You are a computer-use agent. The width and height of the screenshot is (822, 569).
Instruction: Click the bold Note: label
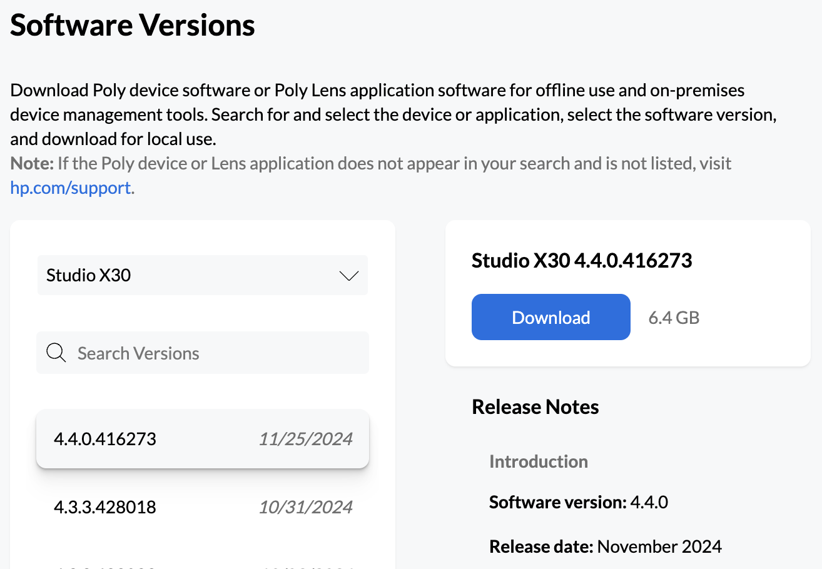(x=32, y=164)
